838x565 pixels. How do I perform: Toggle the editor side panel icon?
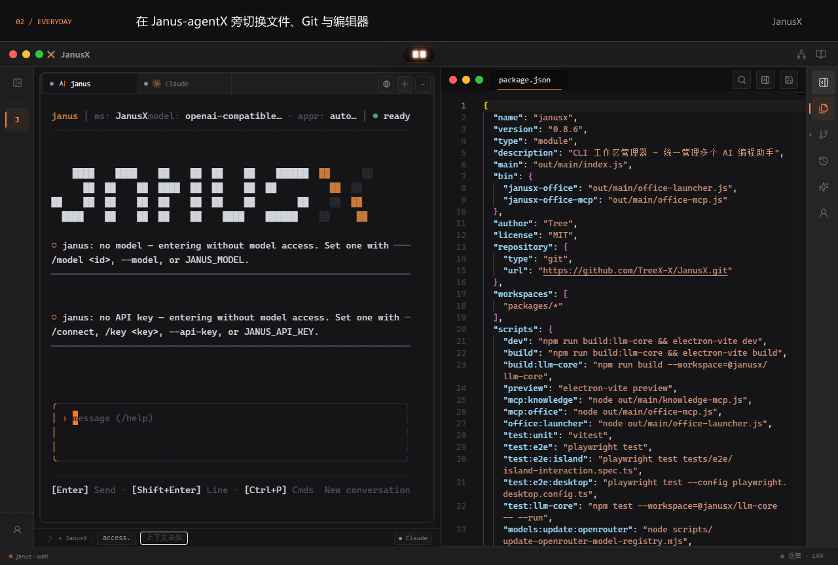(765, 80)
